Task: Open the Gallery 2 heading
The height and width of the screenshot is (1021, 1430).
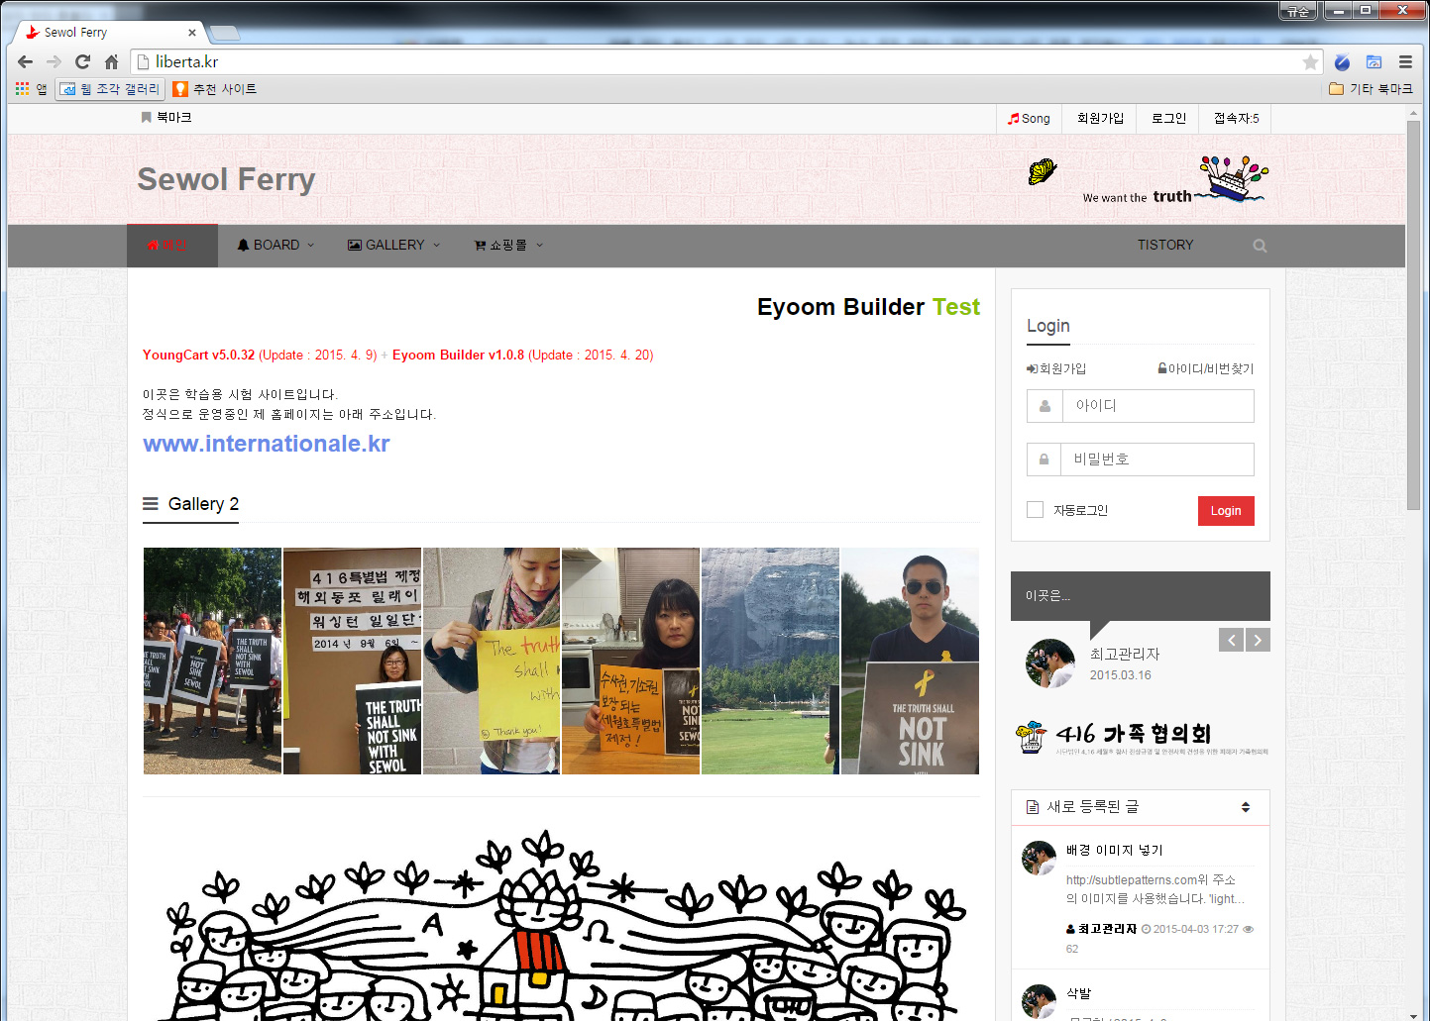Action: 203,504
